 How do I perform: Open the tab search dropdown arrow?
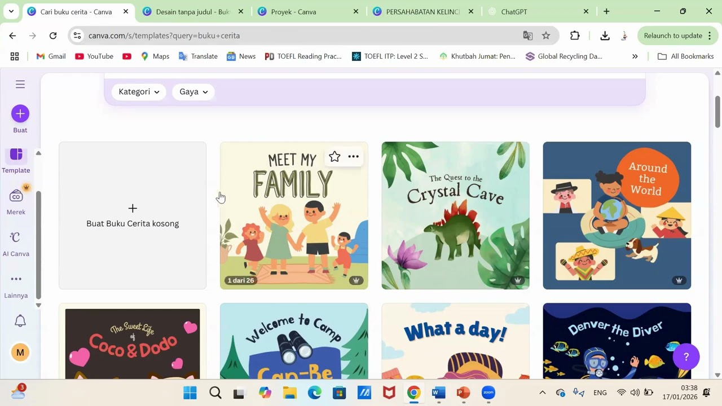(x=11, y=11)
